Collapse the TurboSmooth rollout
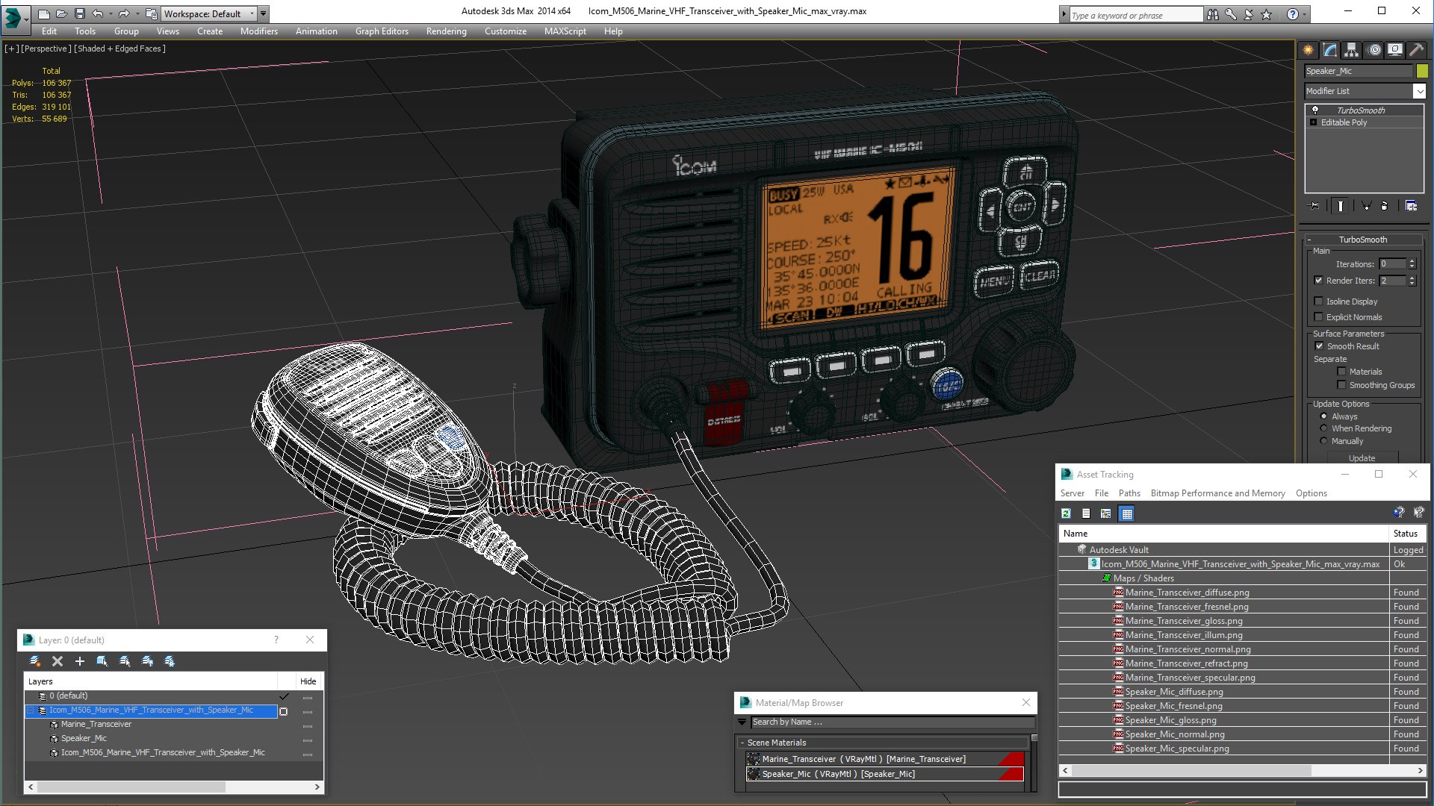 pos(1309,240)
